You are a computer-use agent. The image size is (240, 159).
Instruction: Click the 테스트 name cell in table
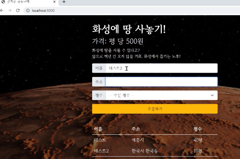click(x=100, y=140)
